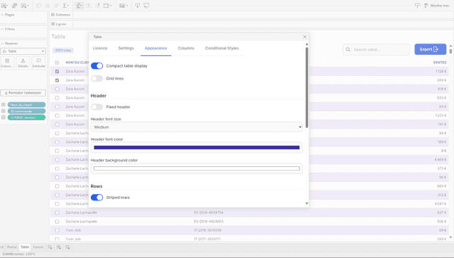This screenshot has height=258, width=454.
Task: Open the Table mark type dropdown
Action: (x=23, y=51)
